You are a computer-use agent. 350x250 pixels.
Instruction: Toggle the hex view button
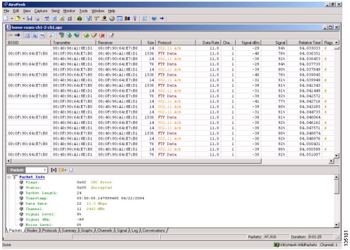click(x=43, y=35)
